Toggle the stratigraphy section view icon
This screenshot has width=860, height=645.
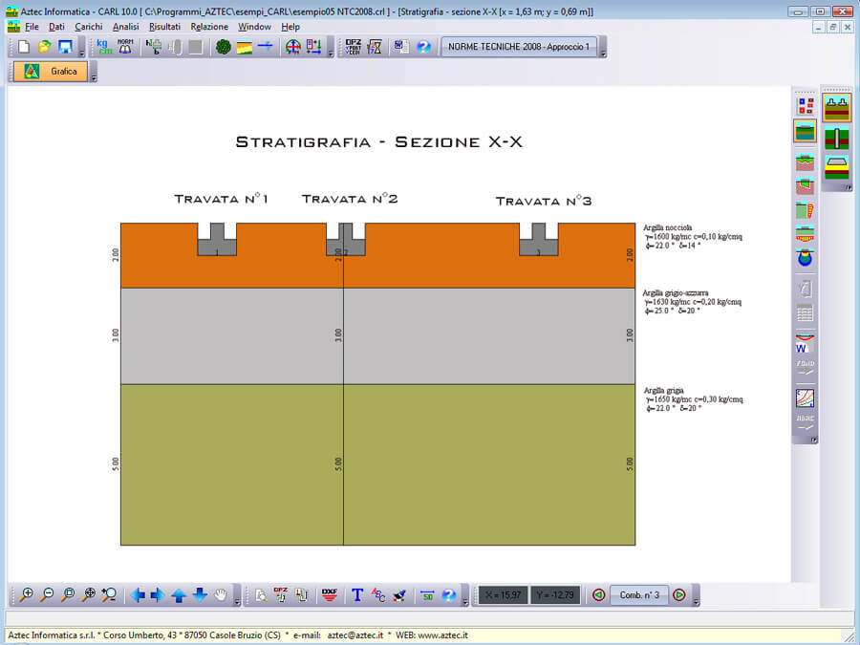click(x=805, y=132)
